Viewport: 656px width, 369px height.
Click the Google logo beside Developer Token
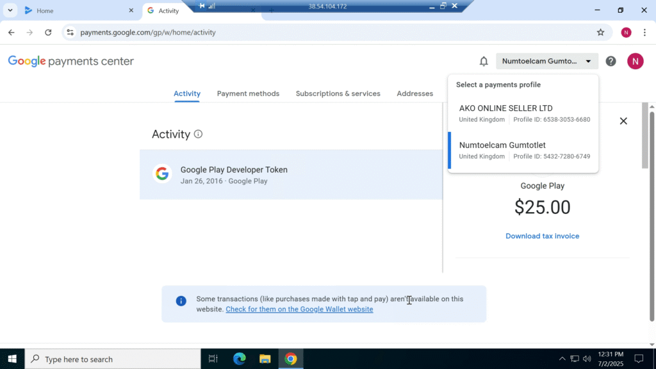(x=162, y=174)
